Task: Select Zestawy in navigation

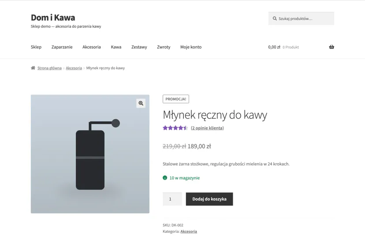Action: (x=139, y=47)
